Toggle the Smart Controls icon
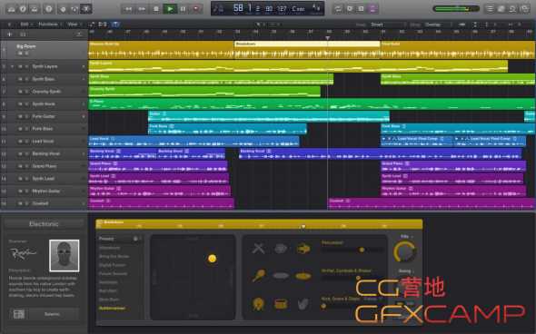Viewport: 536px width, 334px height. pos(63,9)
